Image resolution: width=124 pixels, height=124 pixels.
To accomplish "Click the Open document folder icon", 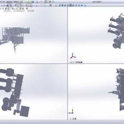I will click(x=28, y=2).
